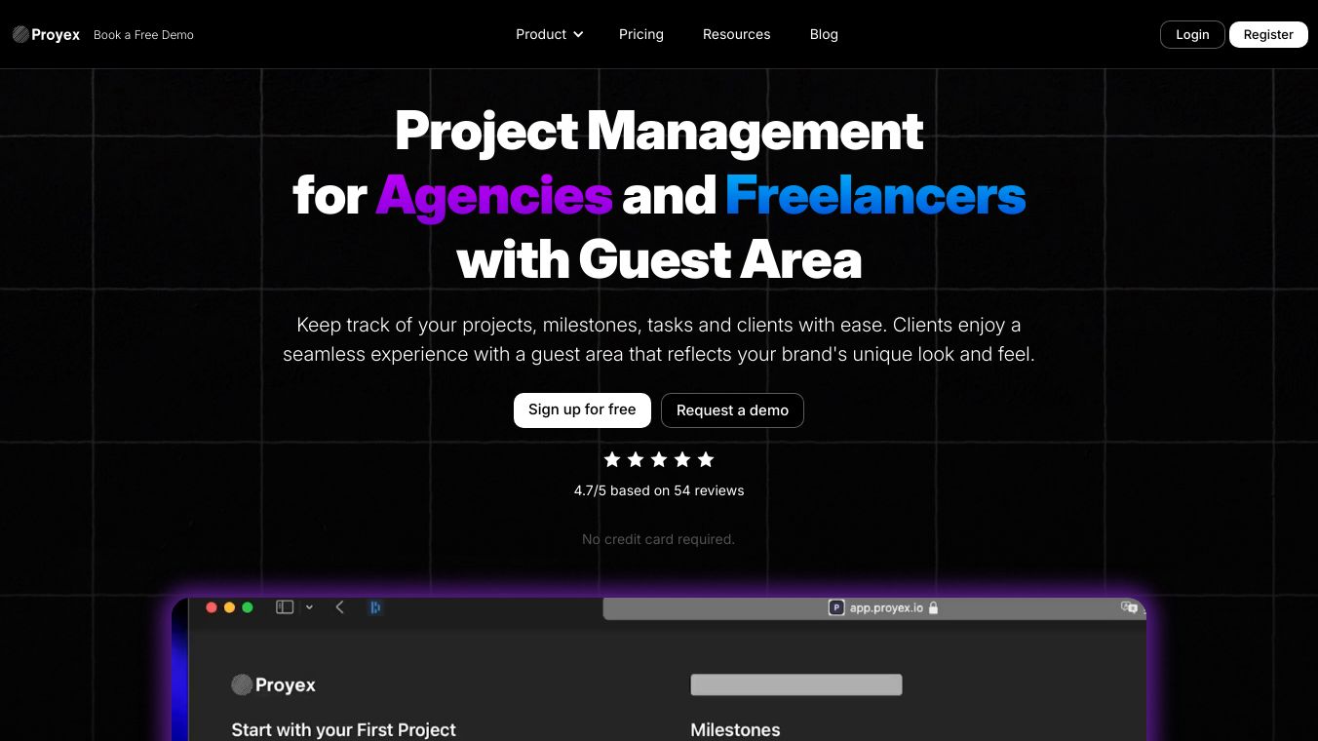Screen dimensions: 1318x741
Task: Go to the Pricing page
Action: (x=641, y=34)
